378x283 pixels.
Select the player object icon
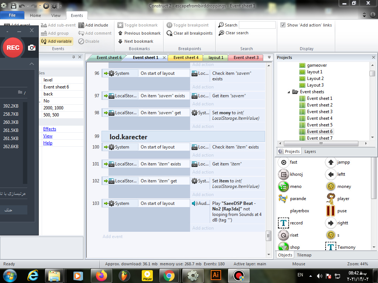[331, 199]
